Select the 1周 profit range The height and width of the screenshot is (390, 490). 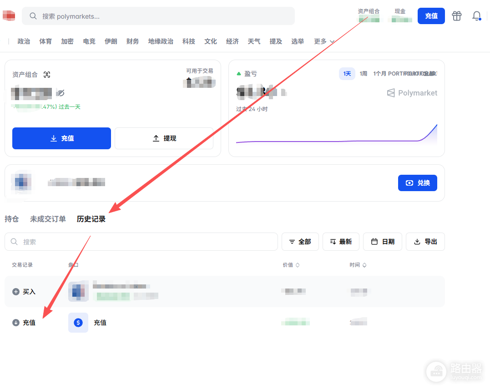point(363,74)
